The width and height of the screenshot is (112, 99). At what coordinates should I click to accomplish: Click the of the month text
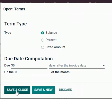pyautogui.click(x=60, y=72)
